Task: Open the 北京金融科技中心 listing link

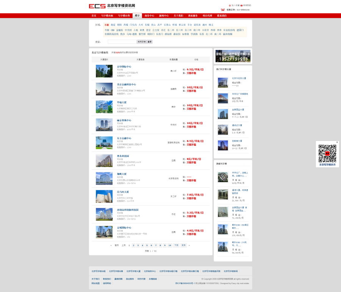Action: point(126,84)
